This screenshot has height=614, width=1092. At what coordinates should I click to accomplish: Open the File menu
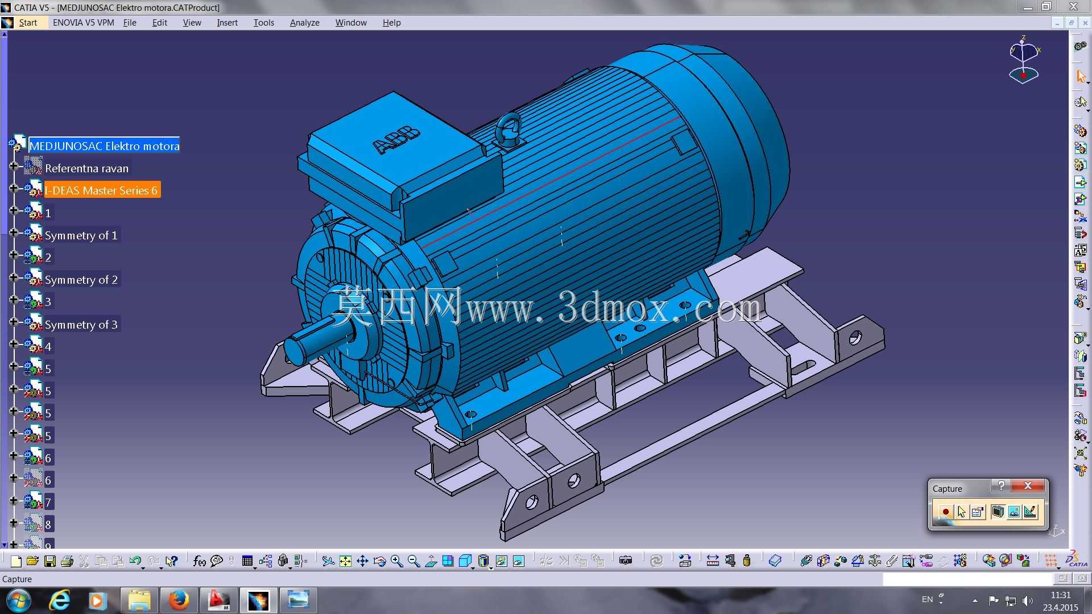tap(130, 23)
